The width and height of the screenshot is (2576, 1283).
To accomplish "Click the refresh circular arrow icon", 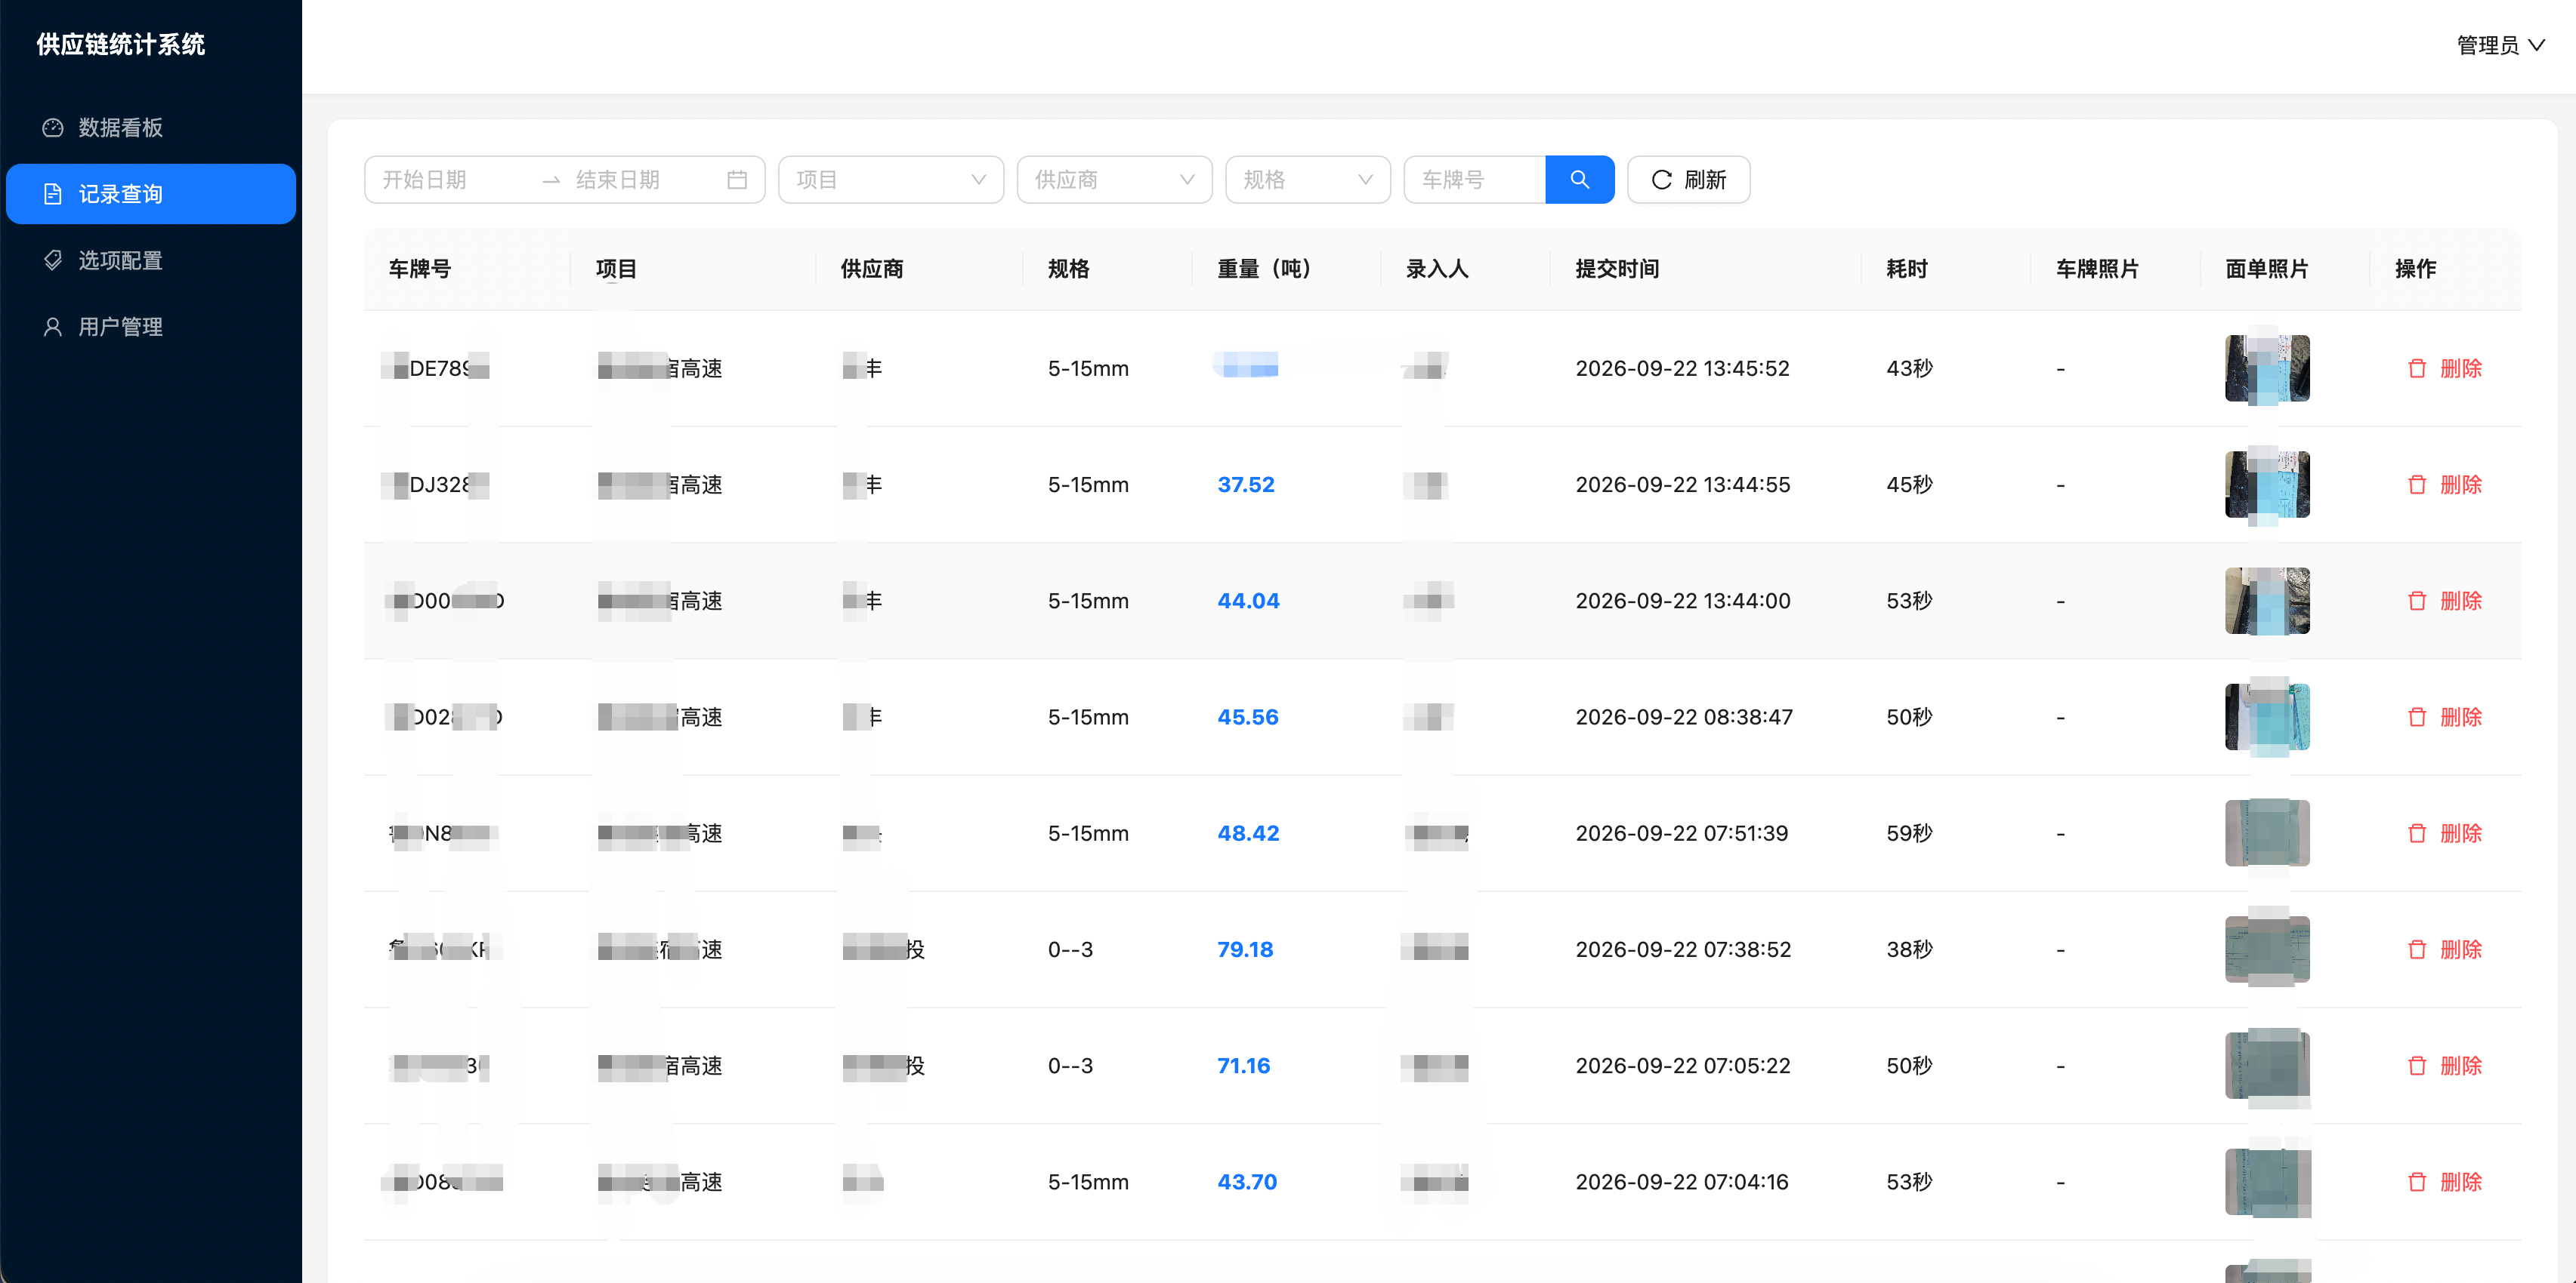I will tap(1661, 180).
